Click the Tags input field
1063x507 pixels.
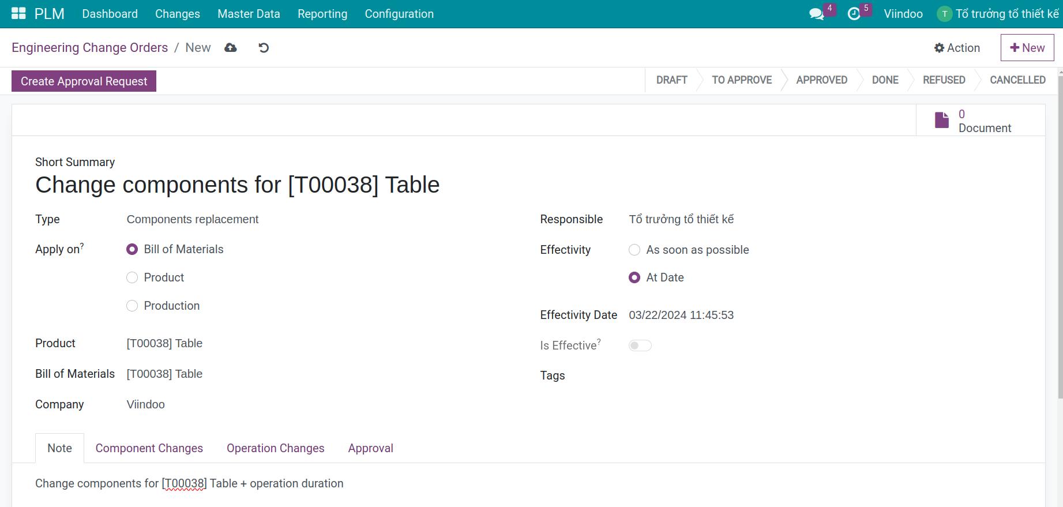pyautogui.click(x=825, y=375)
